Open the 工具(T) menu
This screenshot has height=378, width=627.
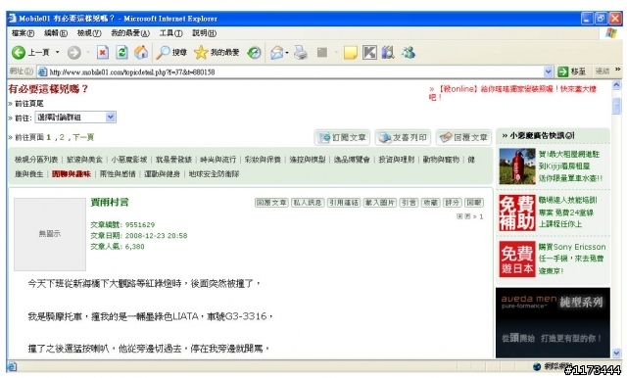(x=171, y=33)
